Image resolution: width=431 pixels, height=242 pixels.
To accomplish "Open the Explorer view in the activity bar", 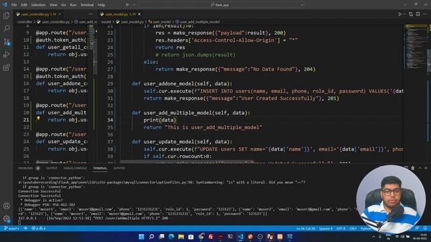I will click(6, 15).
